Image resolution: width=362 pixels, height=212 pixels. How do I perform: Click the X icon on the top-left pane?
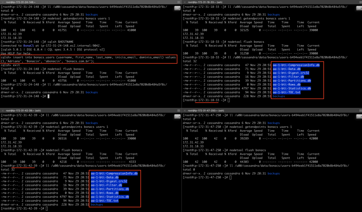click(2, 2)
